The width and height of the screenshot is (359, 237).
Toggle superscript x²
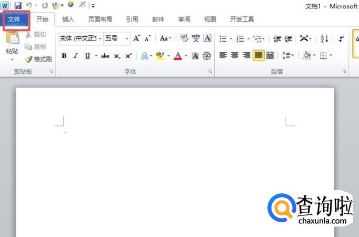(x=128, y=56)
